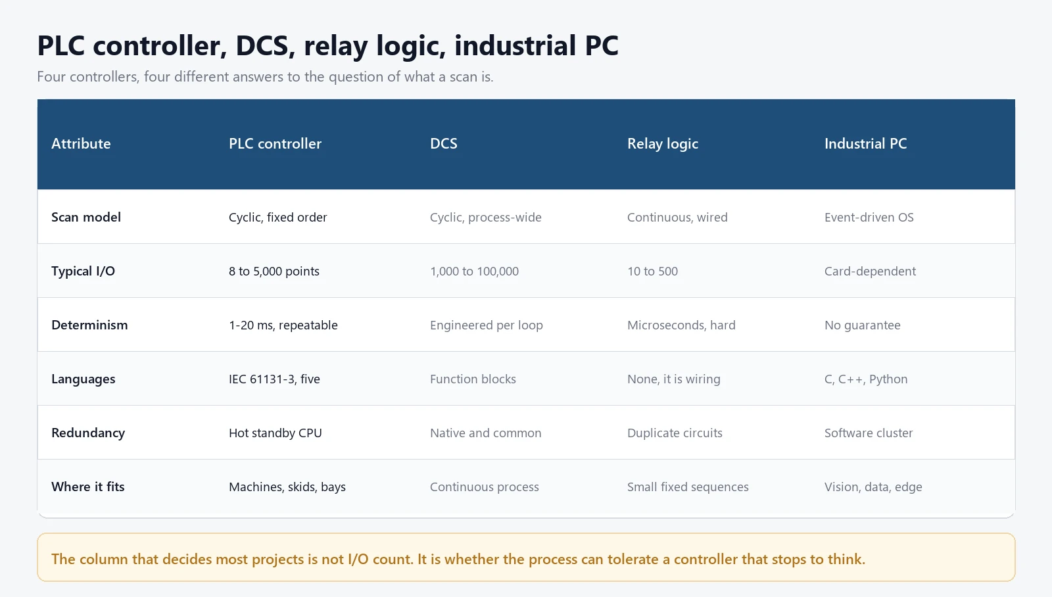Click the 'Languages' row label
The height and width of the screenshot is (597, 1052).
tap(84, 379)
